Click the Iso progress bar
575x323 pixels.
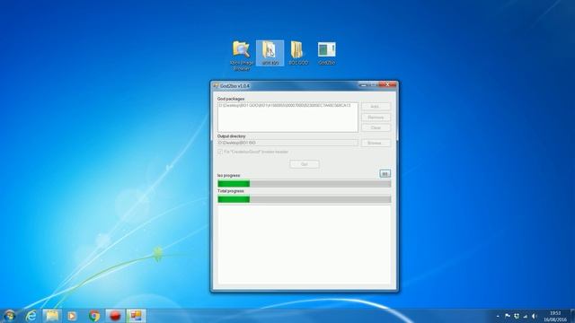coord(304,183)
